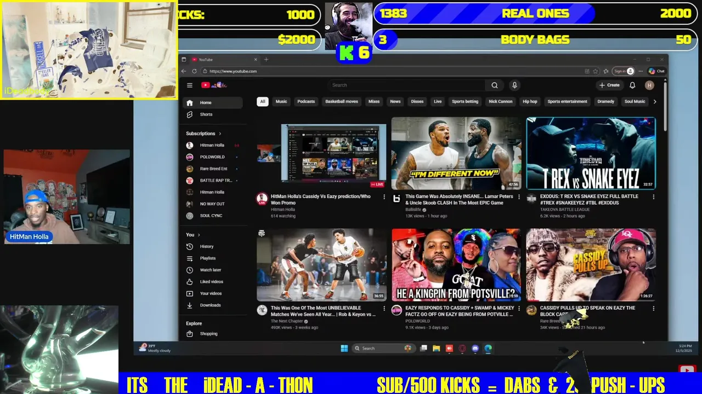Viewport: 702px width, 394px height.
Task: Click the Create button
Action: [609, 85]
